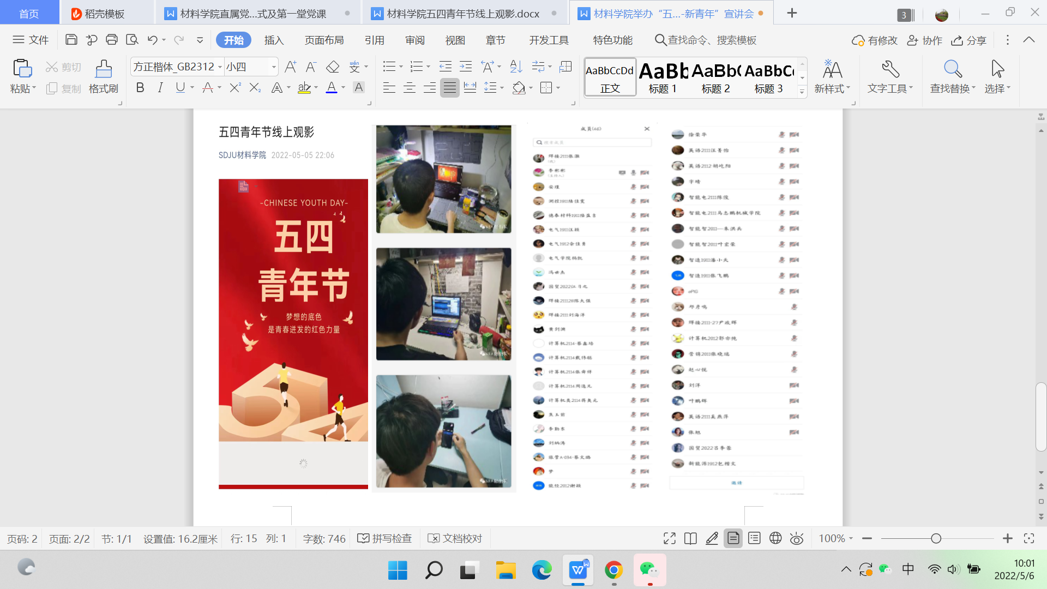Click the Text Tools (文字工具) wrench icon
This screenshot has width=1047, height=589.
pos(890,69)
